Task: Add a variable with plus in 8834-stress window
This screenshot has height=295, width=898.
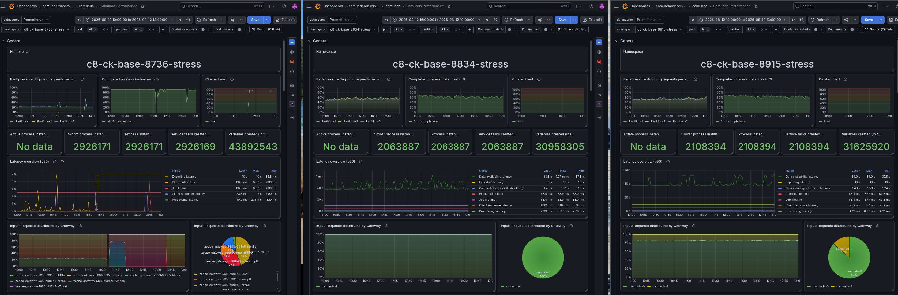Action: tap(469, 29)
